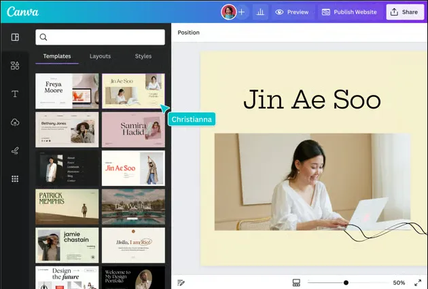Image resolution: width=428 pixels, height=289 pixels.
Task: Open the Apps grid panel
Action: pyautogui.click(x=15, y=179)
